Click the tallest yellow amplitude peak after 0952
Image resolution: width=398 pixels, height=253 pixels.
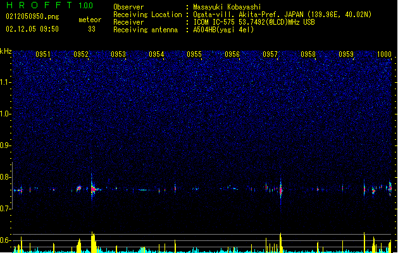coord(93,242)
